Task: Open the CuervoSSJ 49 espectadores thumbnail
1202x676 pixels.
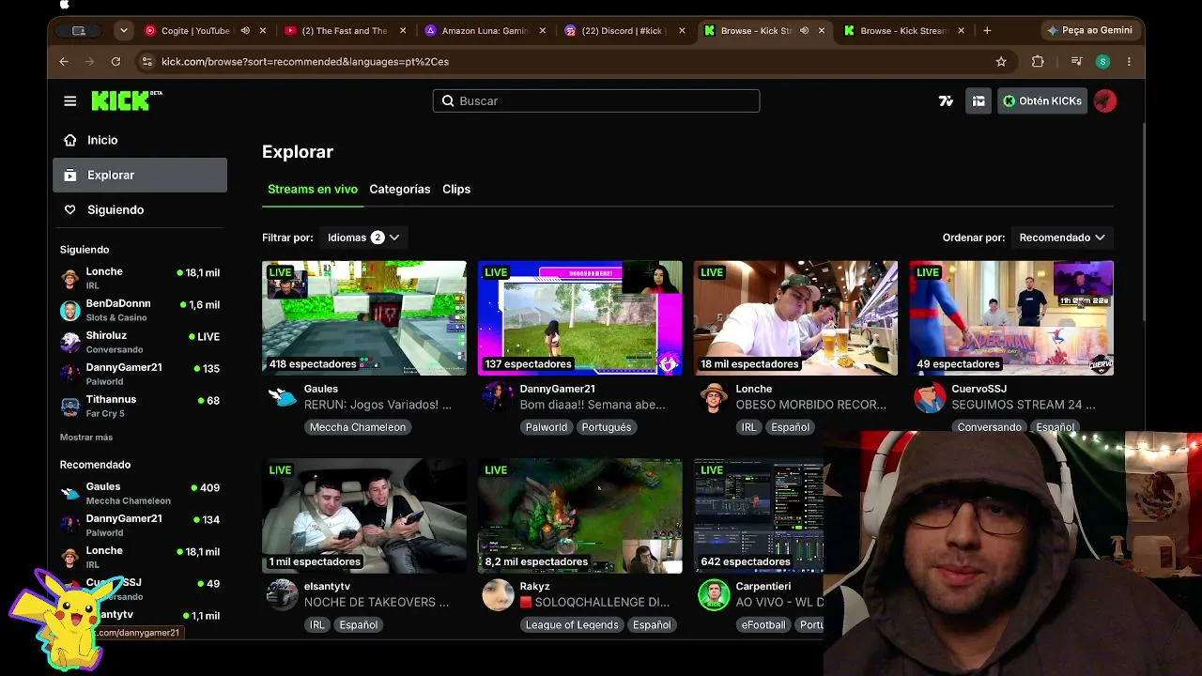Action: click(1011, 318)
